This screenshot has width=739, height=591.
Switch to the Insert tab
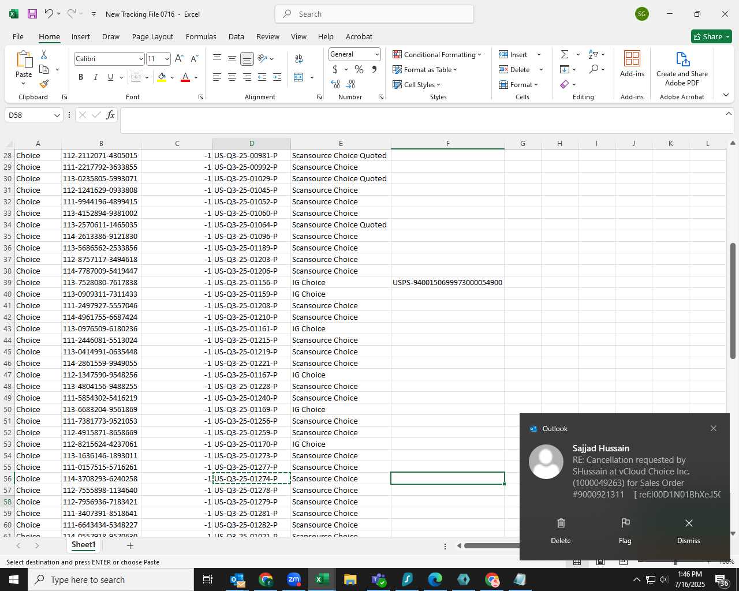[81, 36]
